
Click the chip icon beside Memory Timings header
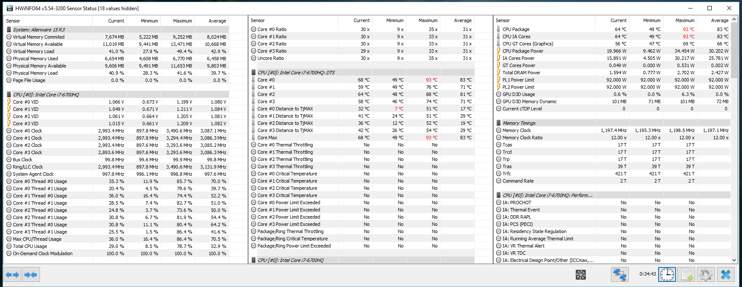point(499,123)
